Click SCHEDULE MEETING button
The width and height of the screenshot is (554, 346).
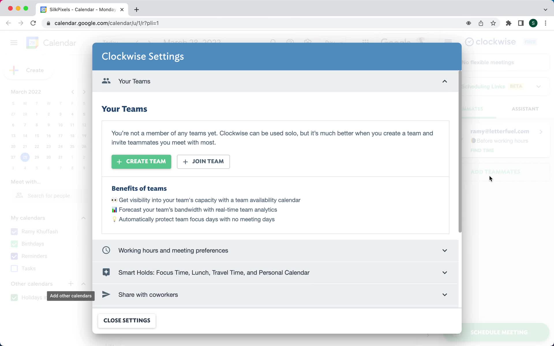coord(499,332)
